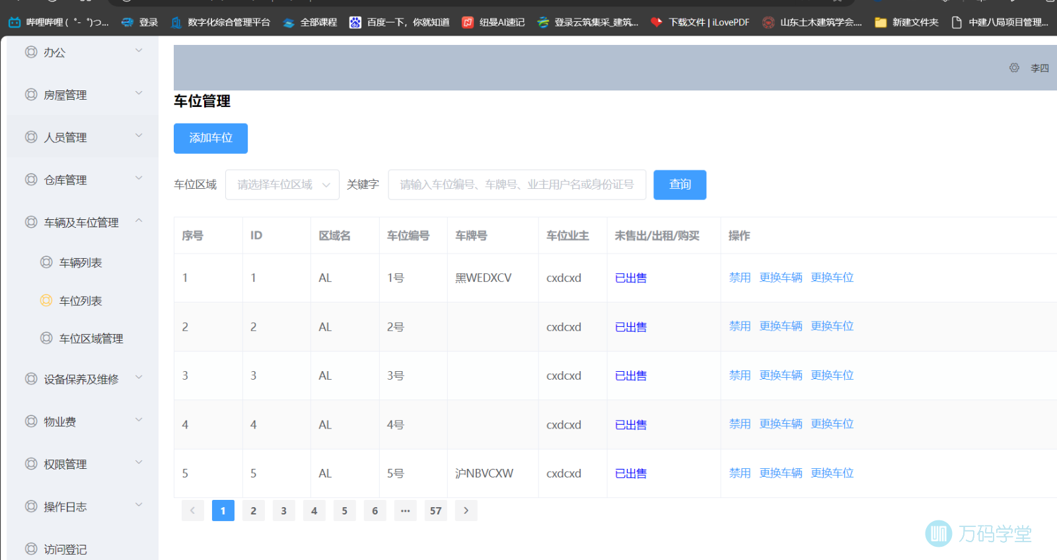Go to pagination page 4

314,510
